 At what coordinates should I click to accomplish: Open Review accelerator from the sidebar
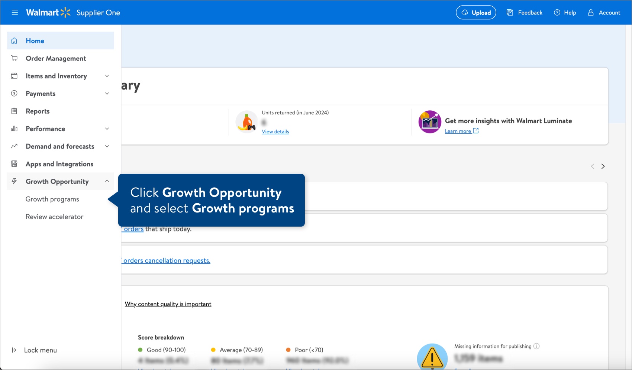click(54, 217)
